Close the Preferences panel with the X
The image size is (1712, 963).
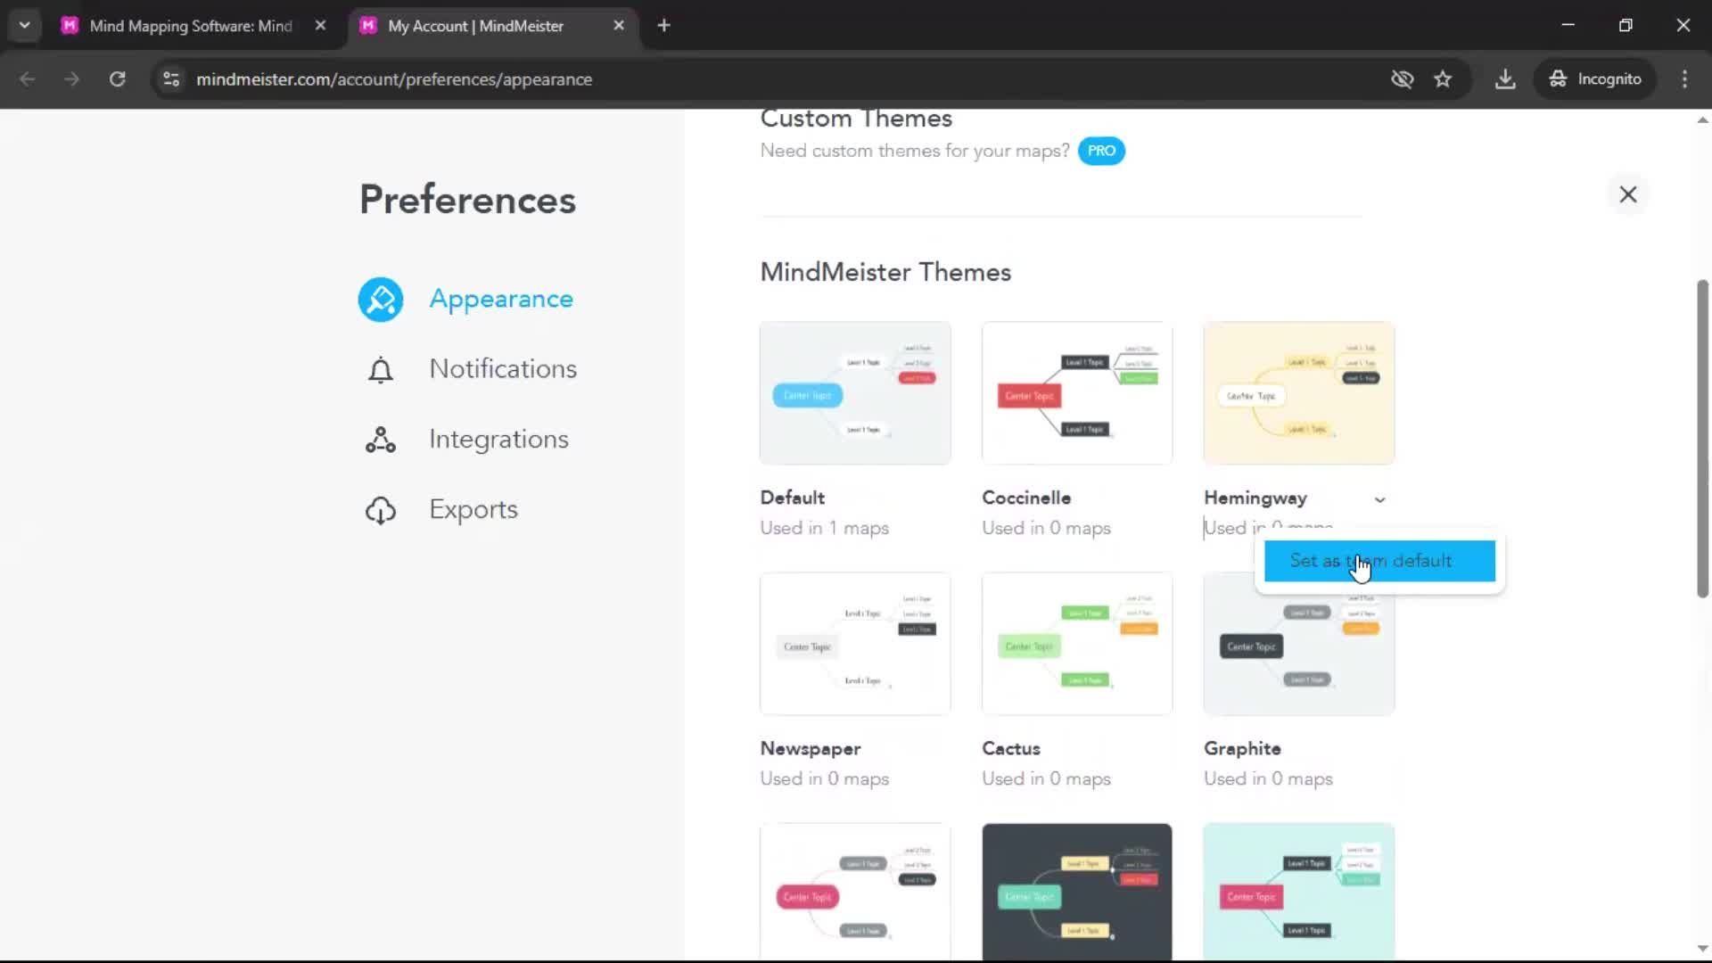click(x=1628, y=194)
